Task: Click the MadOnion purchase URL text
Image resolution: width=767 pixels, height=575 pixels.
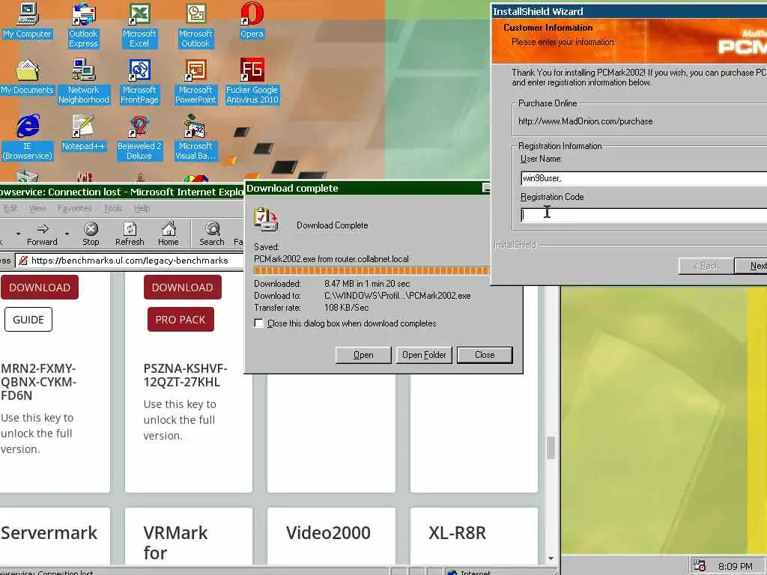Action: [x=586, y=121]
